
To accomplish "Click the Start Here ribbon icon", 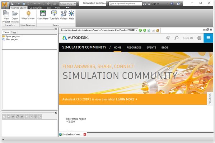I will point(43,14).
